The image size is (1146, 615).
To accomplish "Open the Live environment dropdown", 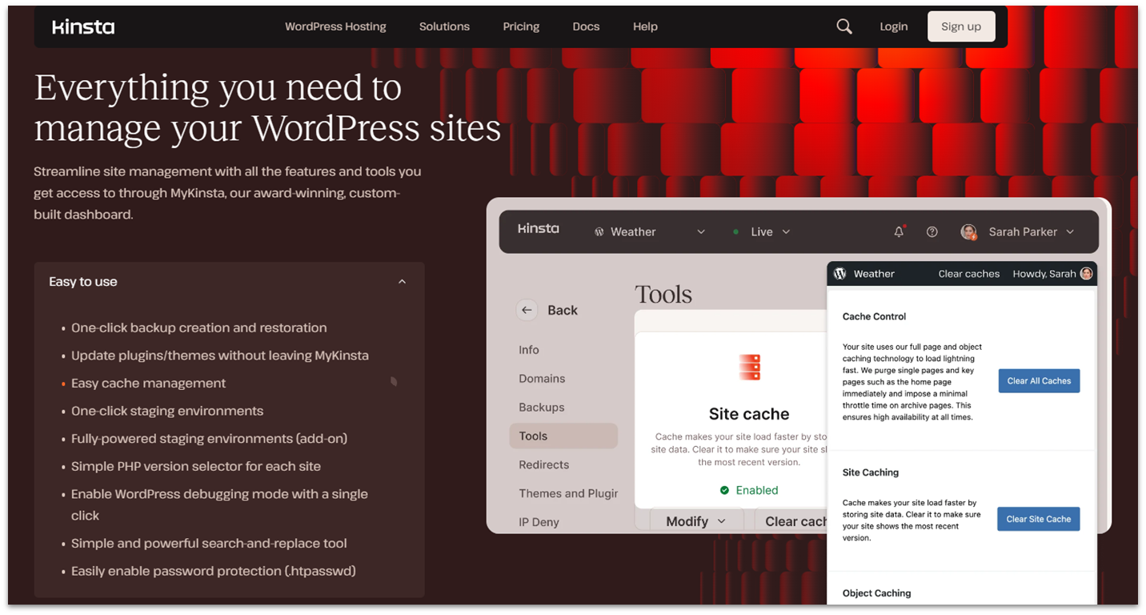I will coord(762,231).
